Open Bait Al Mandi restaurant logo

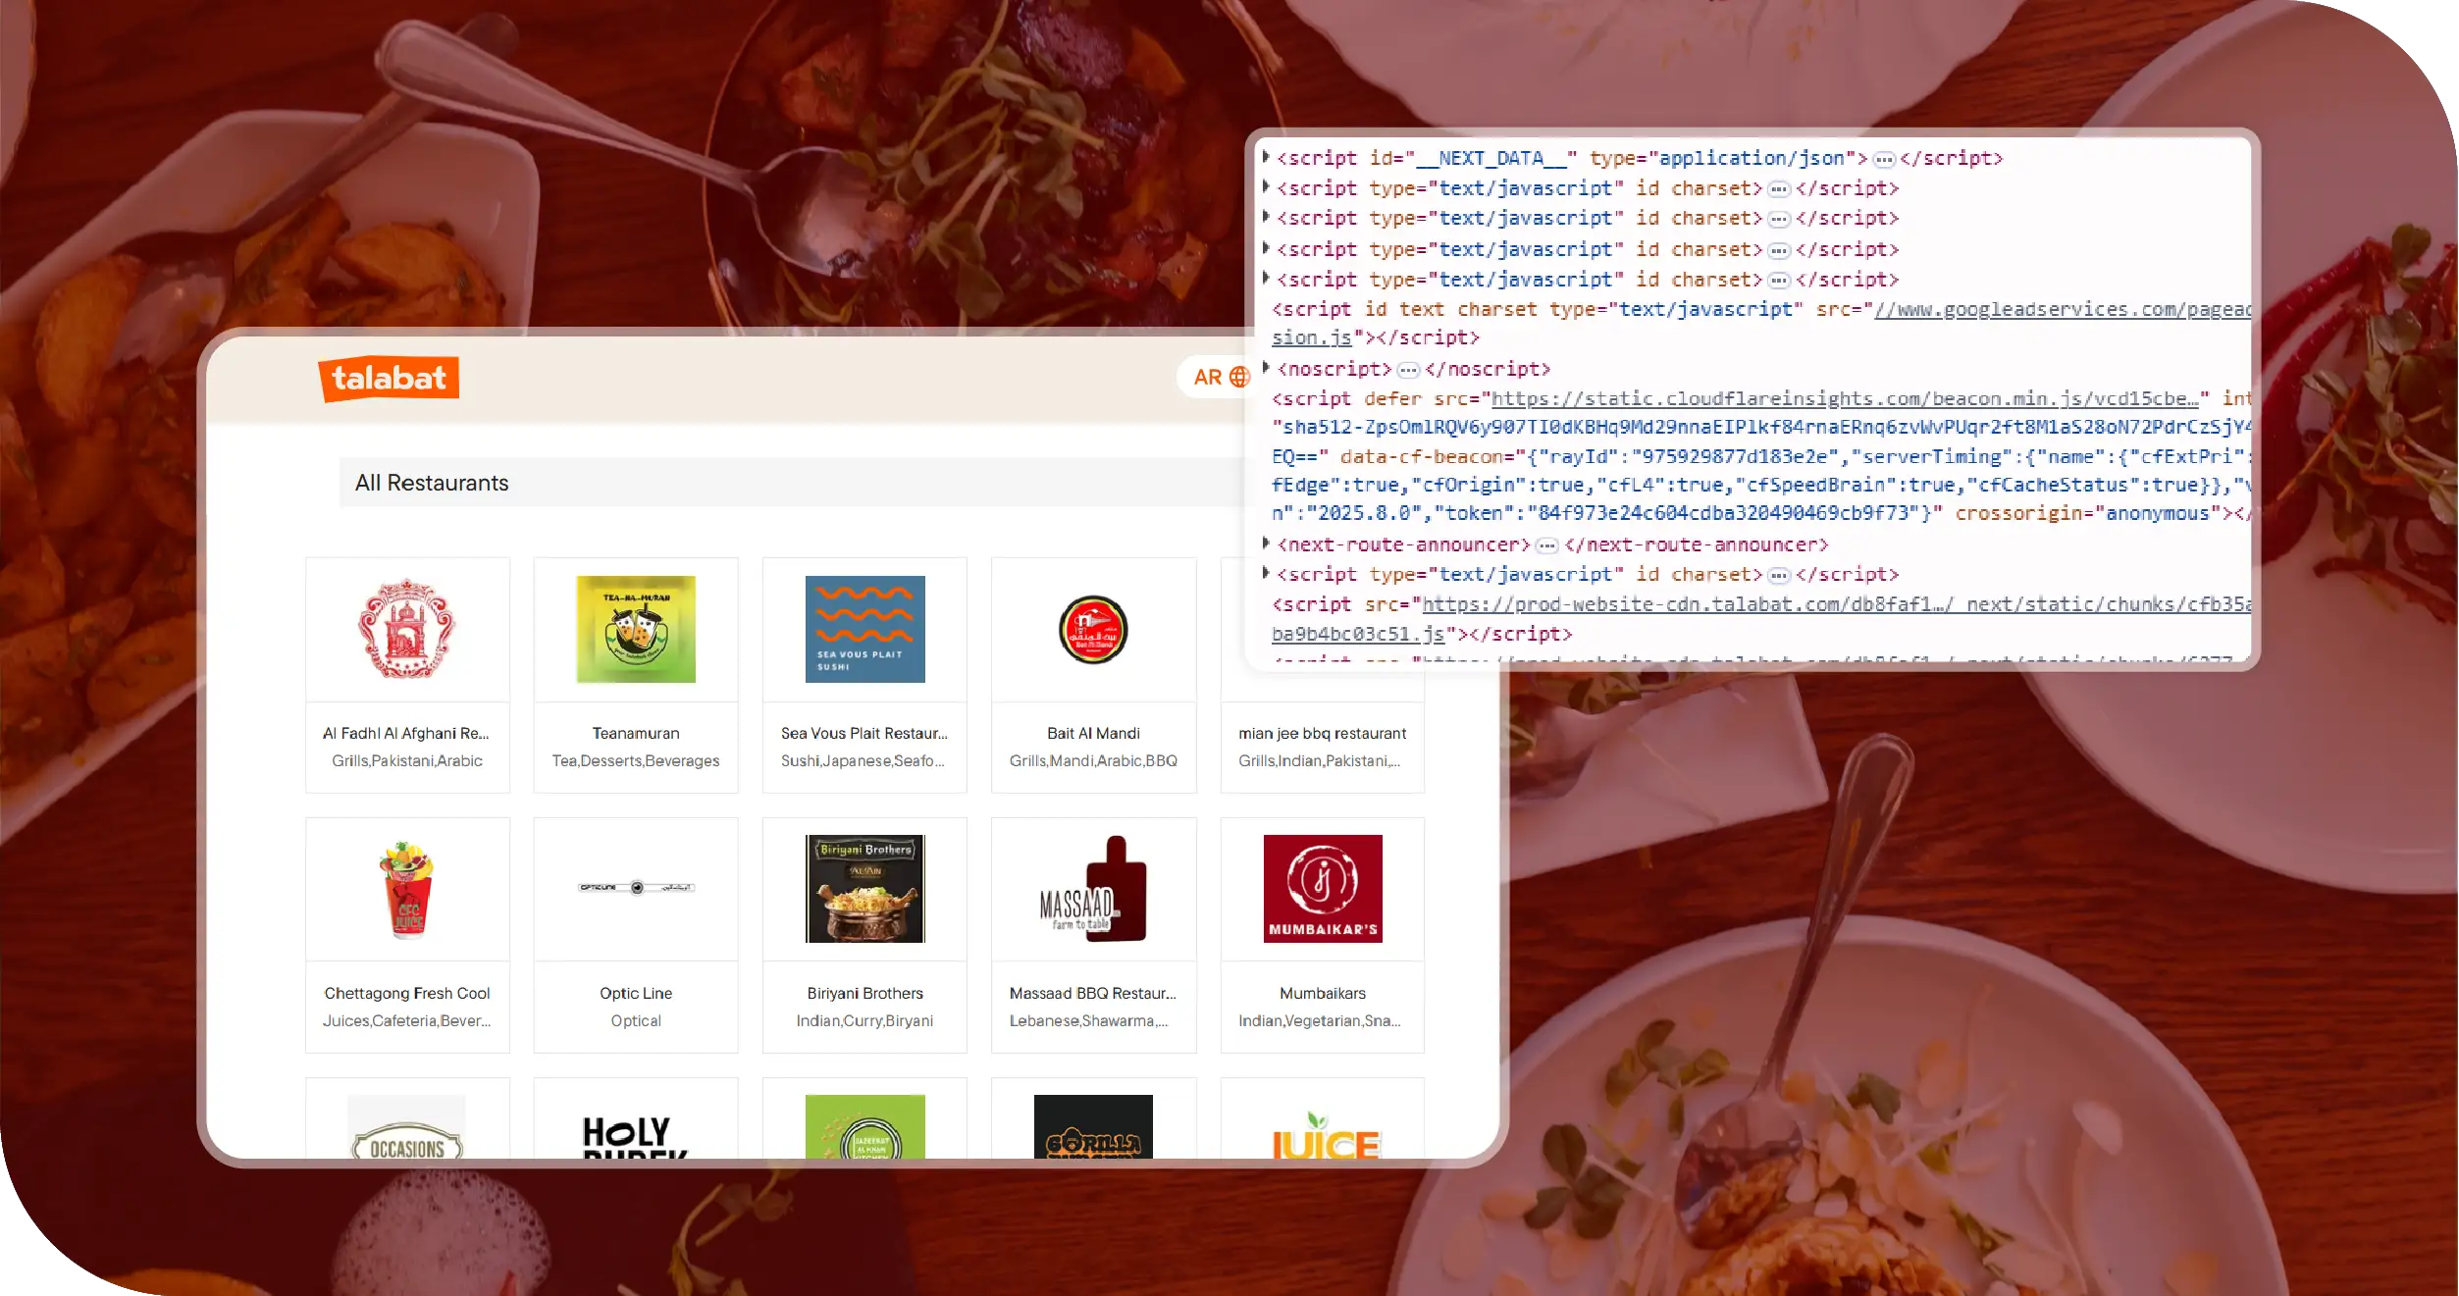pos(1093,629)
